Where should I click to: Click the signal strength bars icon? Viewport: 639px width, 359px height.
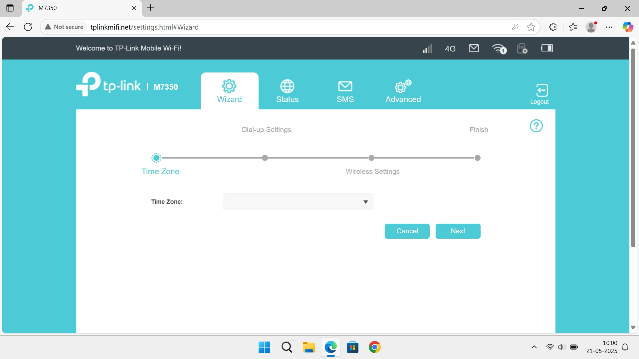point(427,48)
